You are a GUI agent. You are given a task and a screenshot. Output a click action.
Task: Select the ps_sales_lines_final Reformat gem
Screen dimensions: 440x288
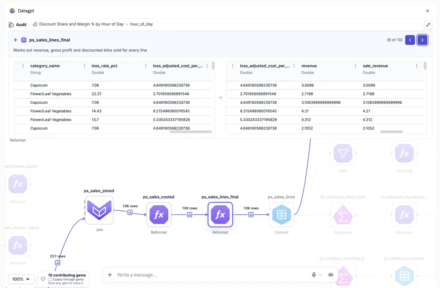point(220,214)
